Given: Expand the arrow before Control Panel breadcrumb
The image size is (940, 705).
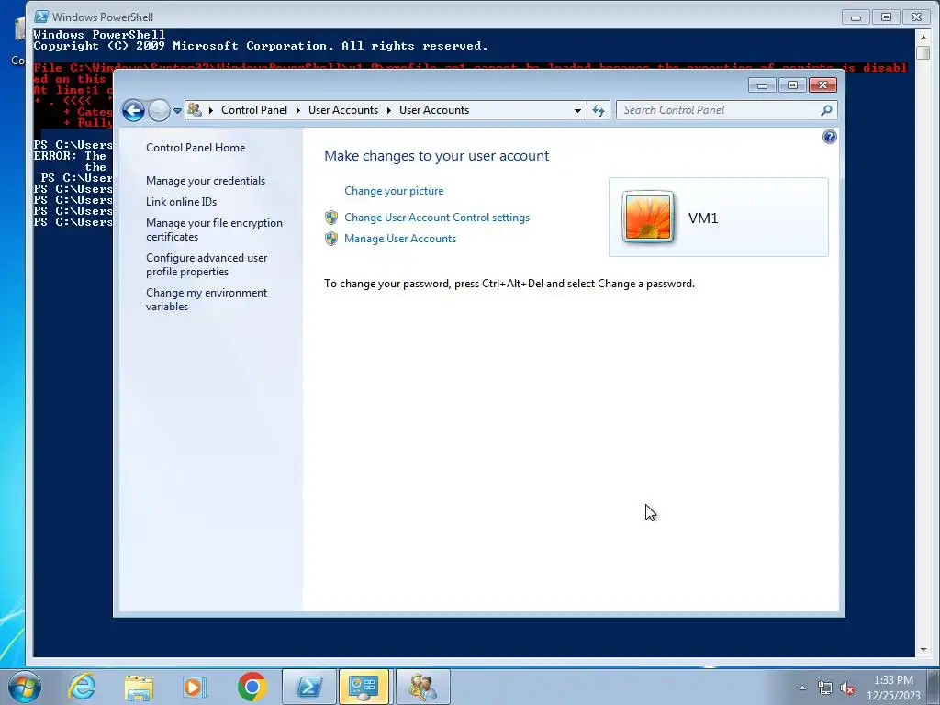Looking at the screenshot, I should tap(211, 110).
